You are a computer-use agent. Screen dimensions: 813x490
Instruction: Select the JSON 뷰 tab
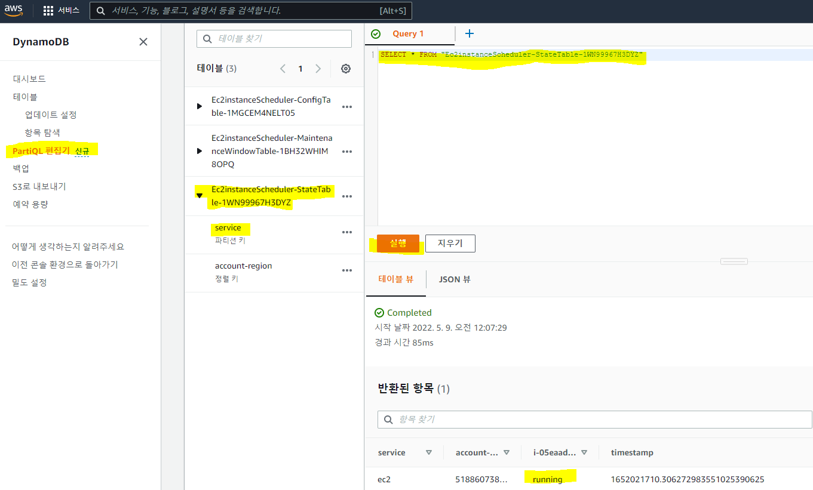(455, 279)
